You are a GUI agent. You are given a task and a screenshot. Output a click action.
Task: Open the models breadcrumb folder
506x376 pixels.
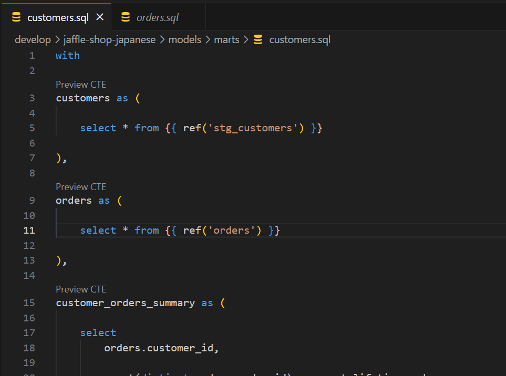pos(185,40)
